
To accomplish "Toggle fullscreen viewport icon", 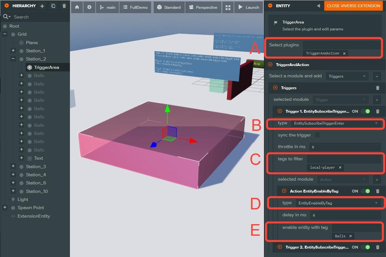I will 228,8.
